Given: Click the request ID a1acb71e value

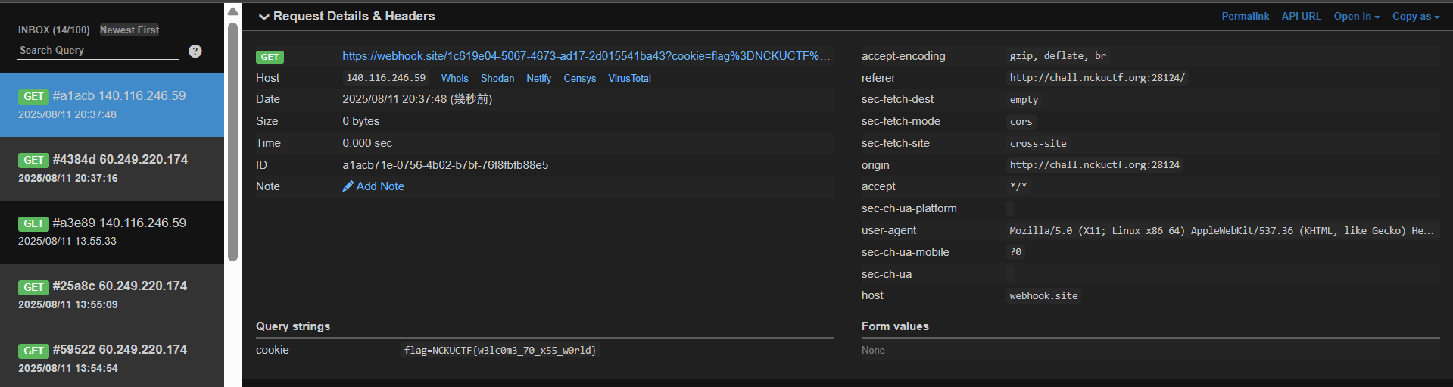Looking at the screenshot, I should pyautogui.click(x=445, y=165).
